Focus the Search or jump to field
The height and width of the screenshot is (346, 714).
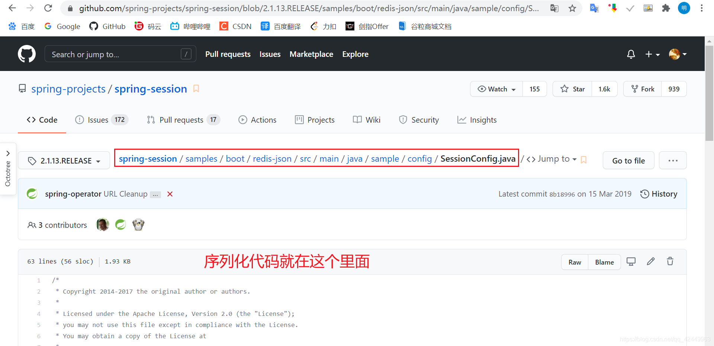(120, 54)
